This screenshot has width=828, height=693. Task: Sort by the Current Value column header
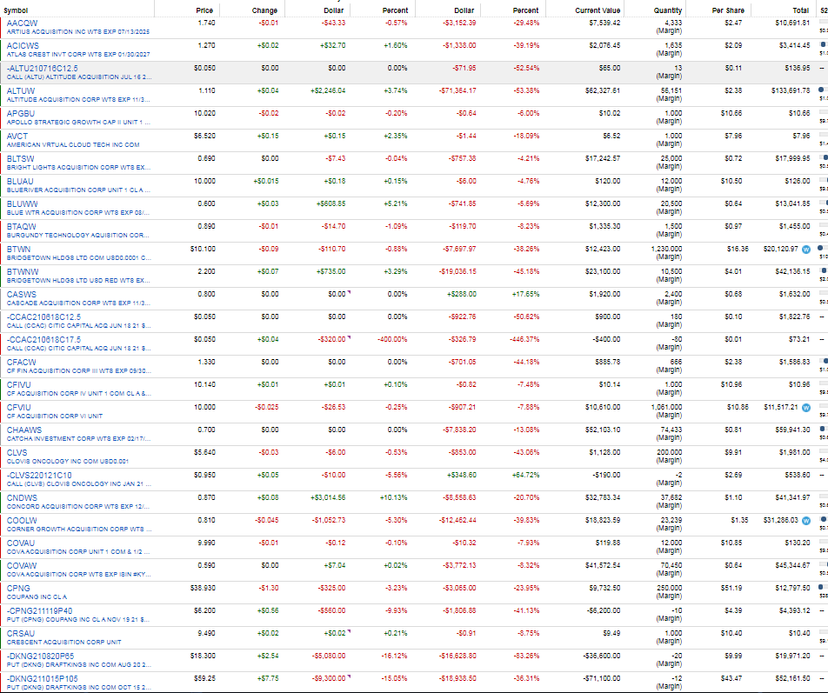coord(598,10)
